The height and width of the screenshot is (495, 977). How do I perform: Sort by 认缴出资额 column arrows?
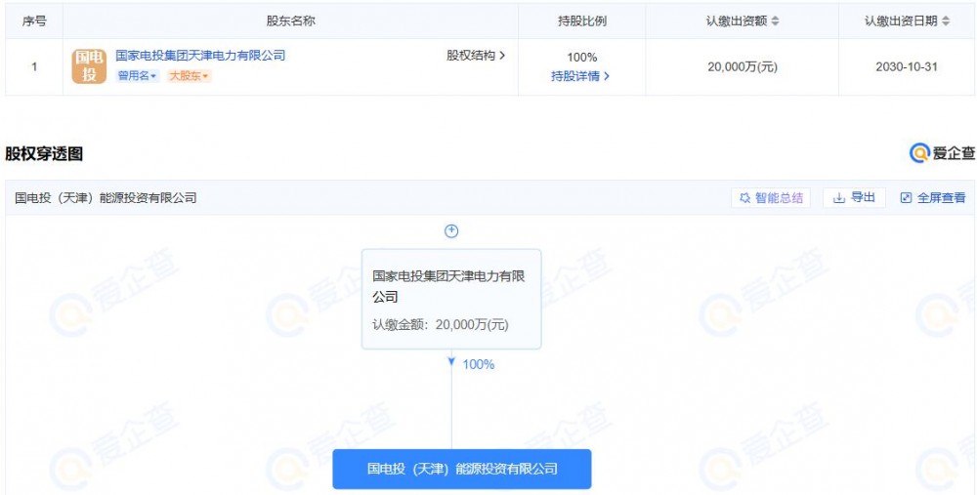[x=775, y=21]
